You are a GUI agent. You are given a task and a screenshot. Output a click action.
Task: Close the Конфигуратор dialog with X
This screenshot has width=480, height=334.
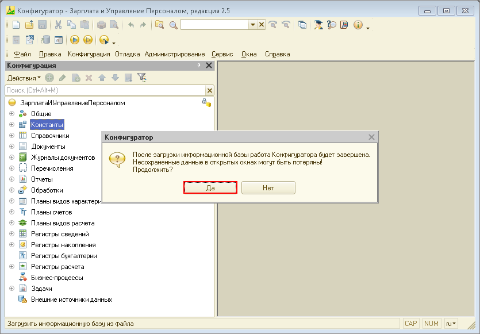(x=371, y=137)
